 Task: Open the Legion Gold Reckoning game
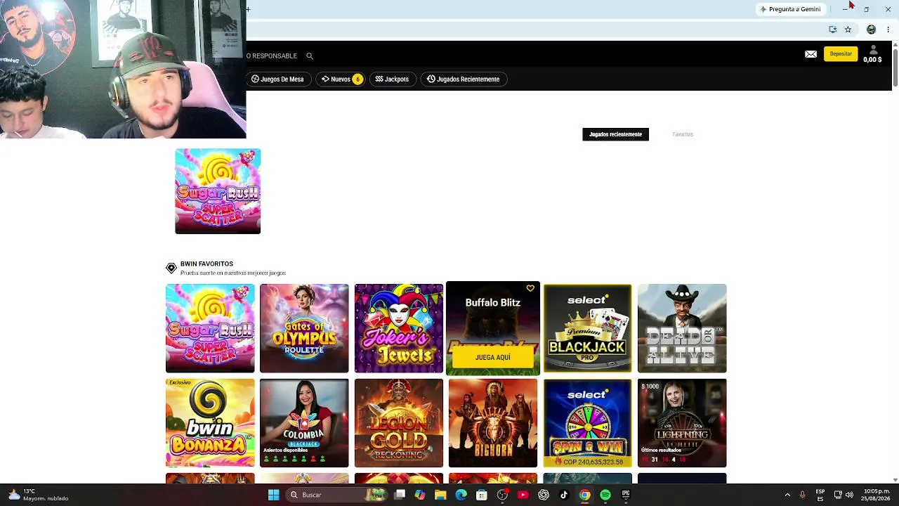399,423
